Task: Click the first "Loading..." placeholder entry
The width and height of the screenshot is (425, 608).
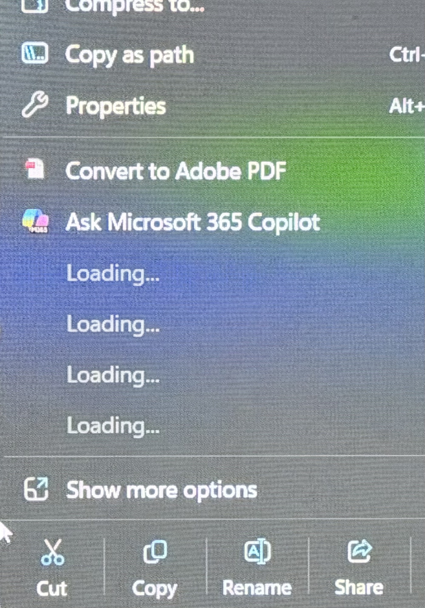Action: point(113,273)
